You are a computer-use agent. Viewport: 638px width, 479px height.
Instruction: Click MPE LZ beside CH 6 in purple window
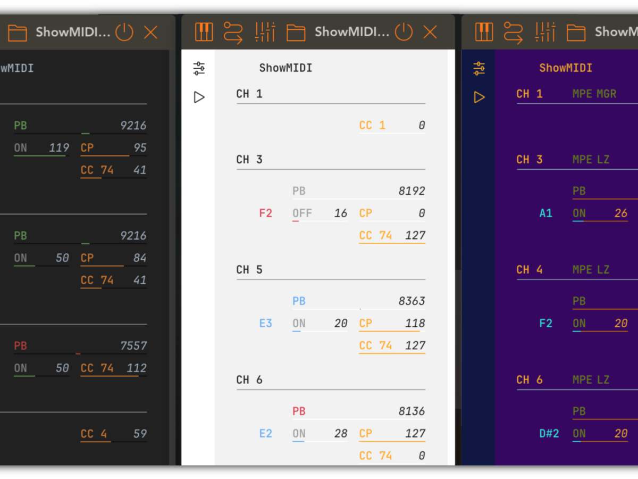tap(591, 380)
